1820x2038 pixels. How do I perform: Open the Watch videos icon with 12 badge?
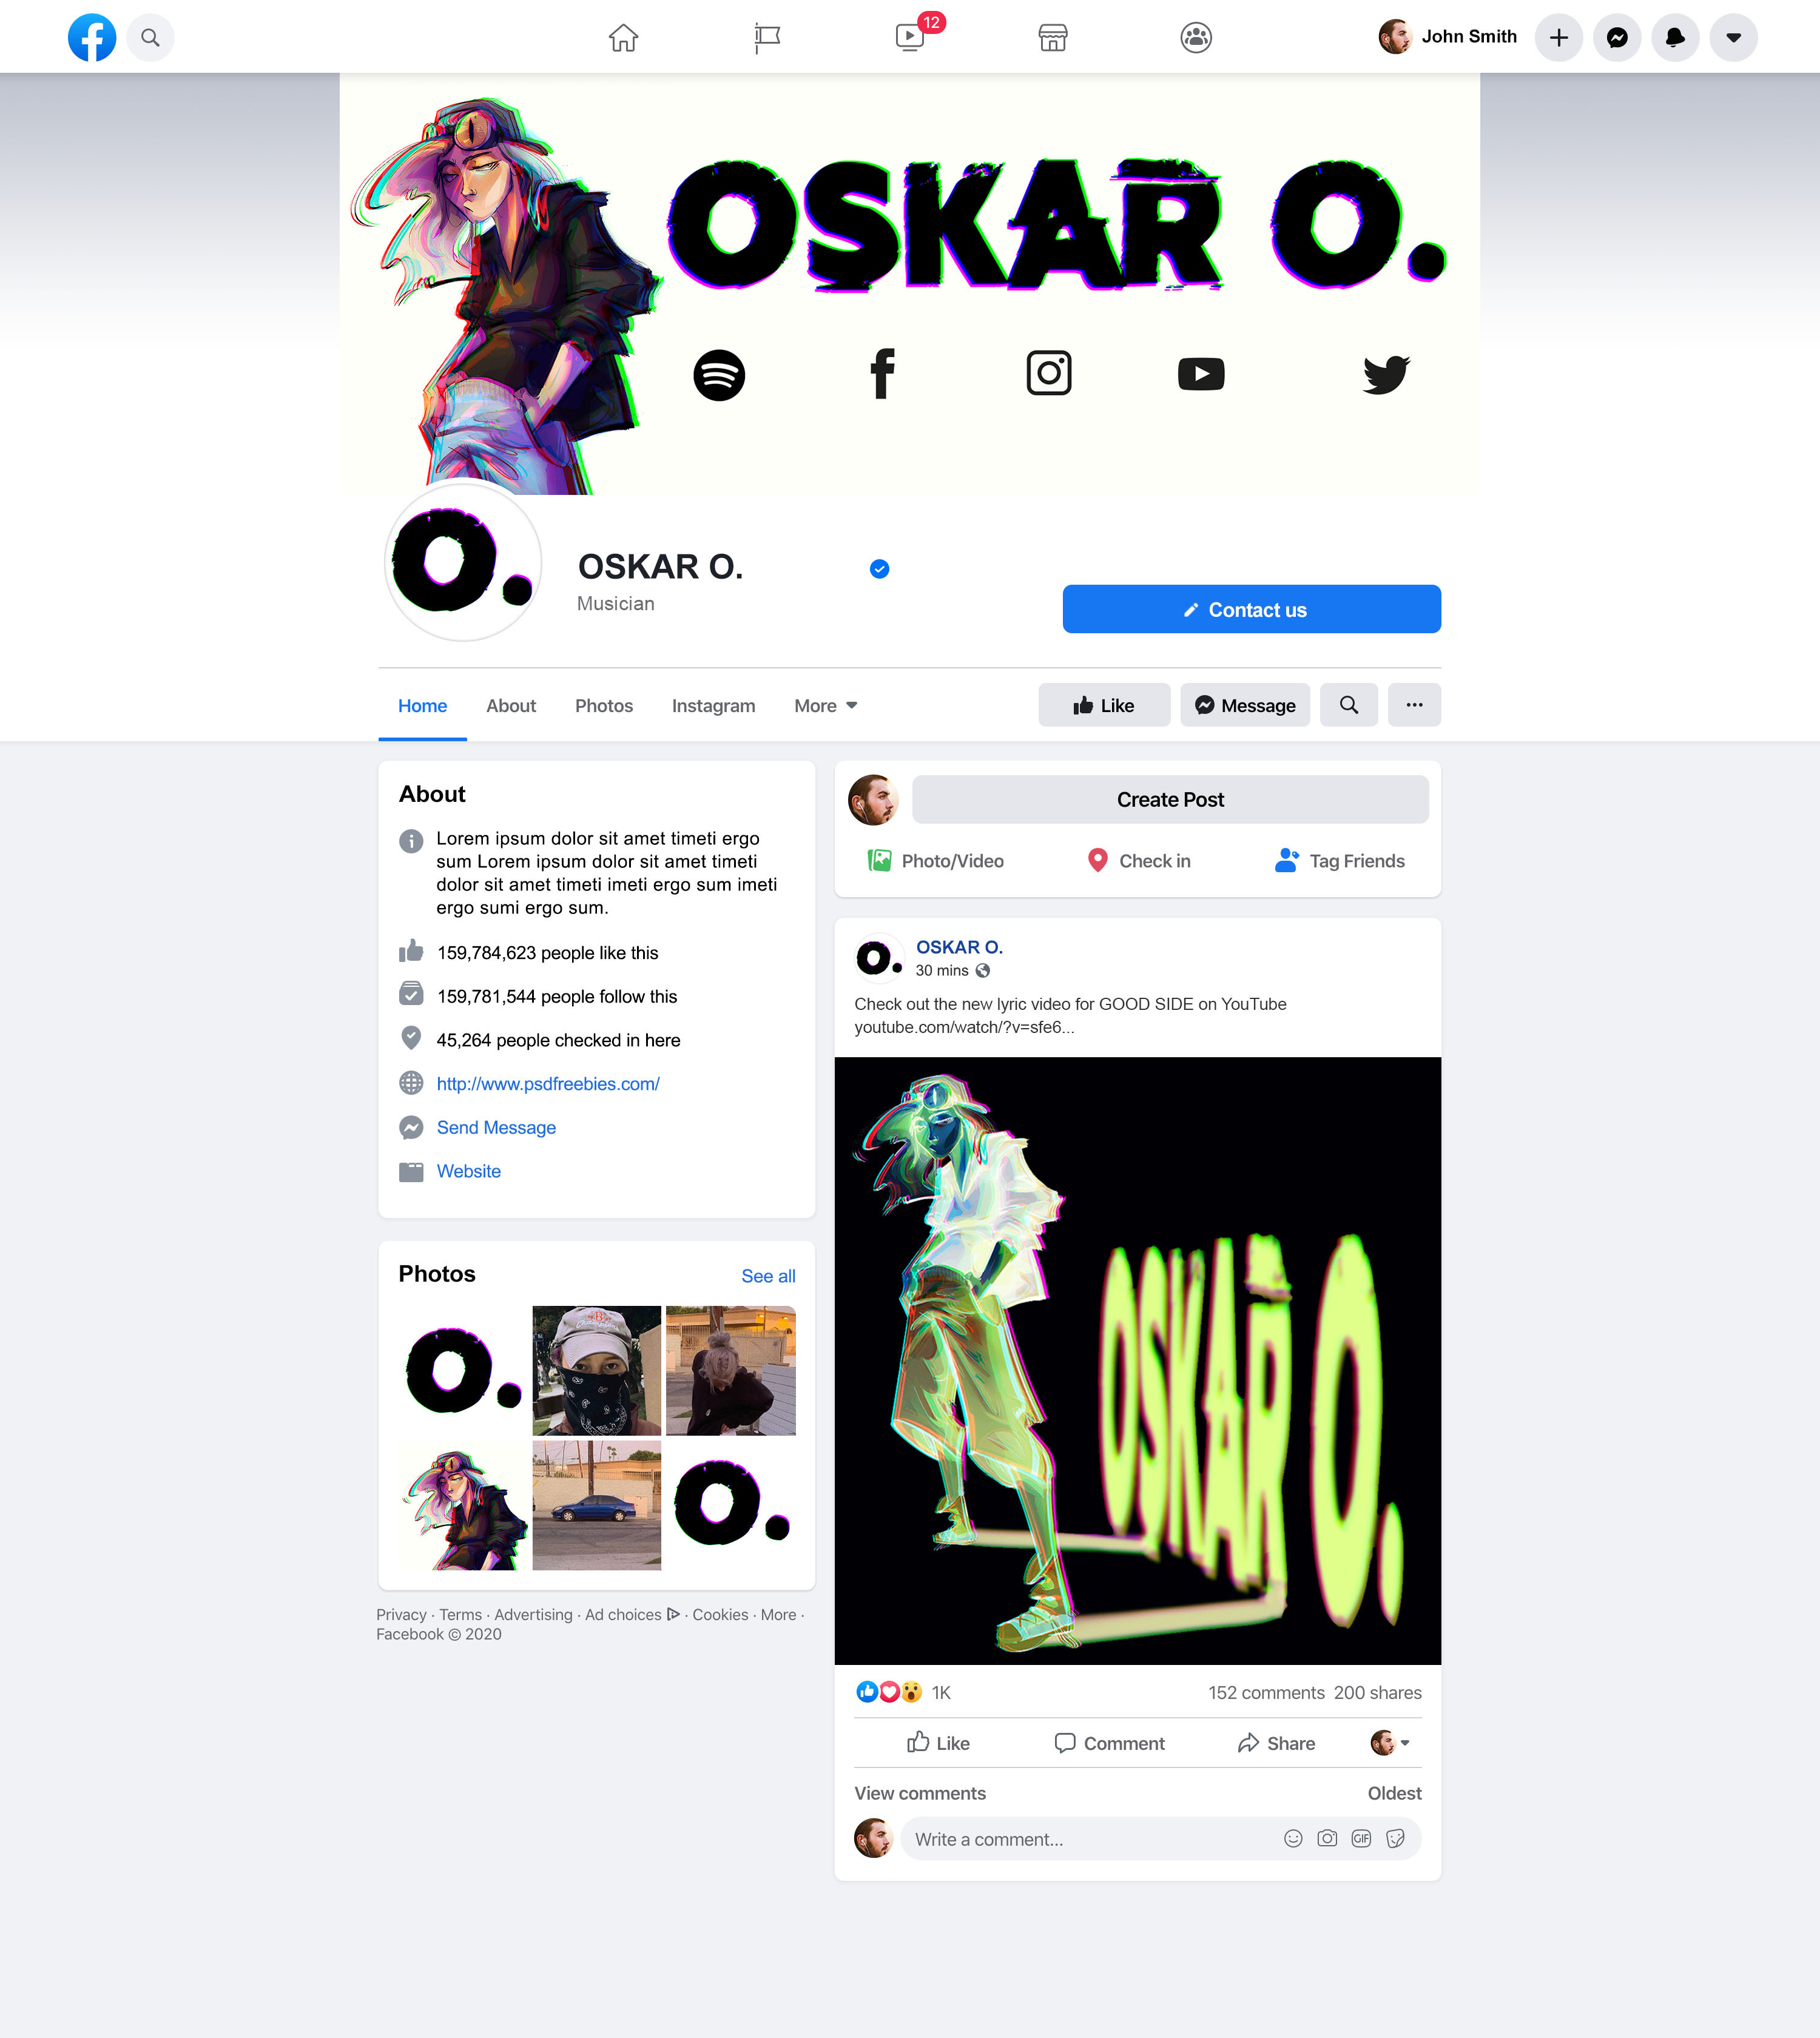click(910, 37)
